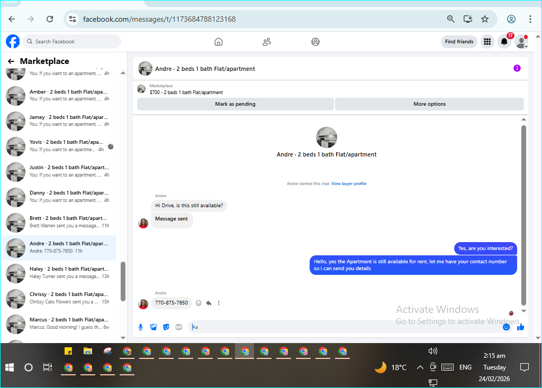
Task: Open File Explorer from taskbar
Action: pyautogui.click(x=88, y=352)
